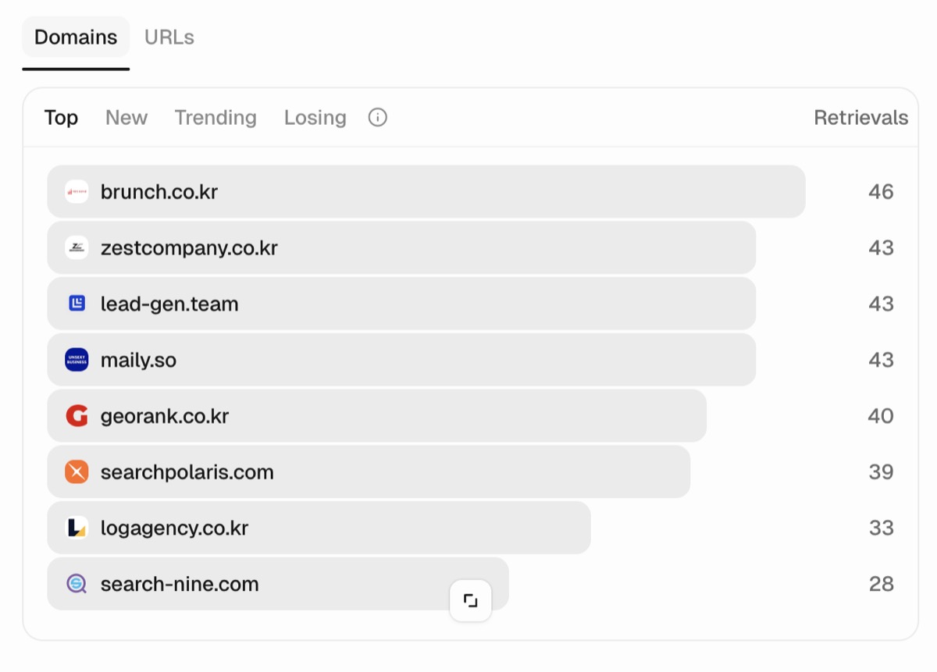The height and width of the screenshot is (672, 937).
Task: Click the Retrievals column header
Action: [861, 118]
